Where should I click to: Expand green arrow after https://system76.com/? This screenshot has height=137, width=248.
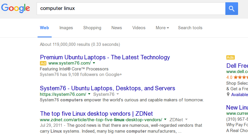[89, 94]
